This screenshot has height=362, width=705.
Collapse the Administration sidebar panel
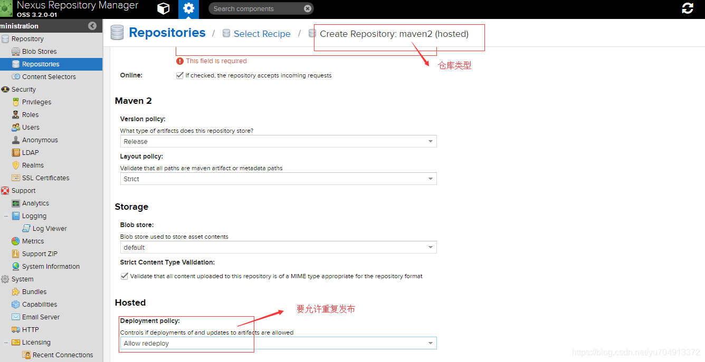click(x=92, y=26)
